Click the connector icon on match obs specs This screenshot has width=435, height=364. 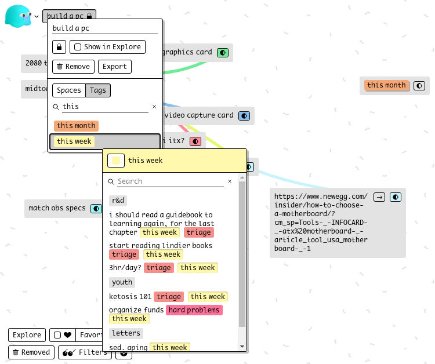point(96,209)
